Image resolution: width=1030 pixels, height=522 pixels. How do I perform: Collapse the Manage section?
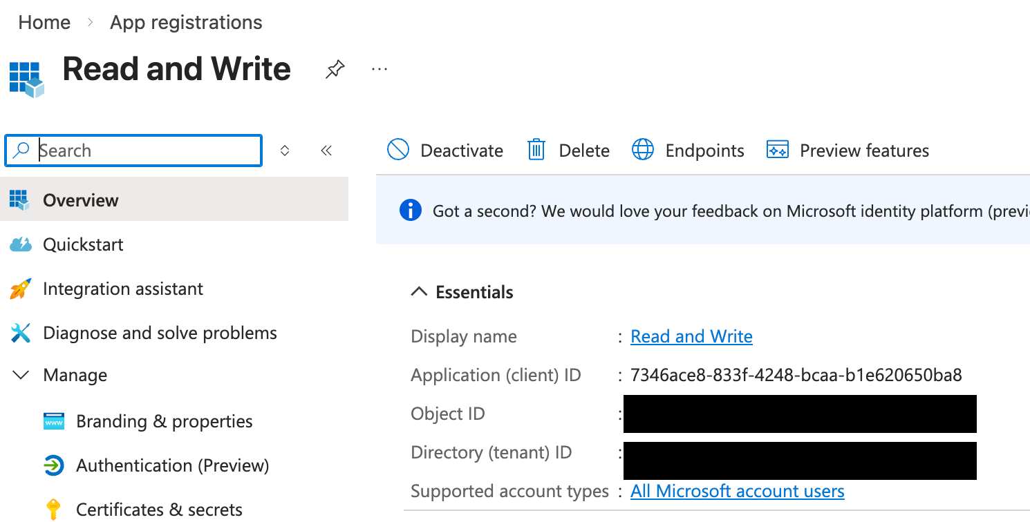pyautogui.click(x=21, y=375)
